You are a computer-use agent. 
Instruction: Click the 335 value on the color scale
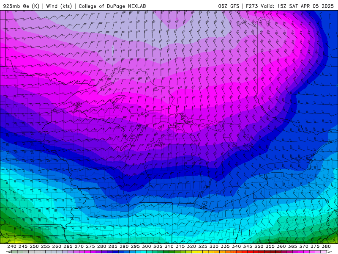(x=225, y=246)
